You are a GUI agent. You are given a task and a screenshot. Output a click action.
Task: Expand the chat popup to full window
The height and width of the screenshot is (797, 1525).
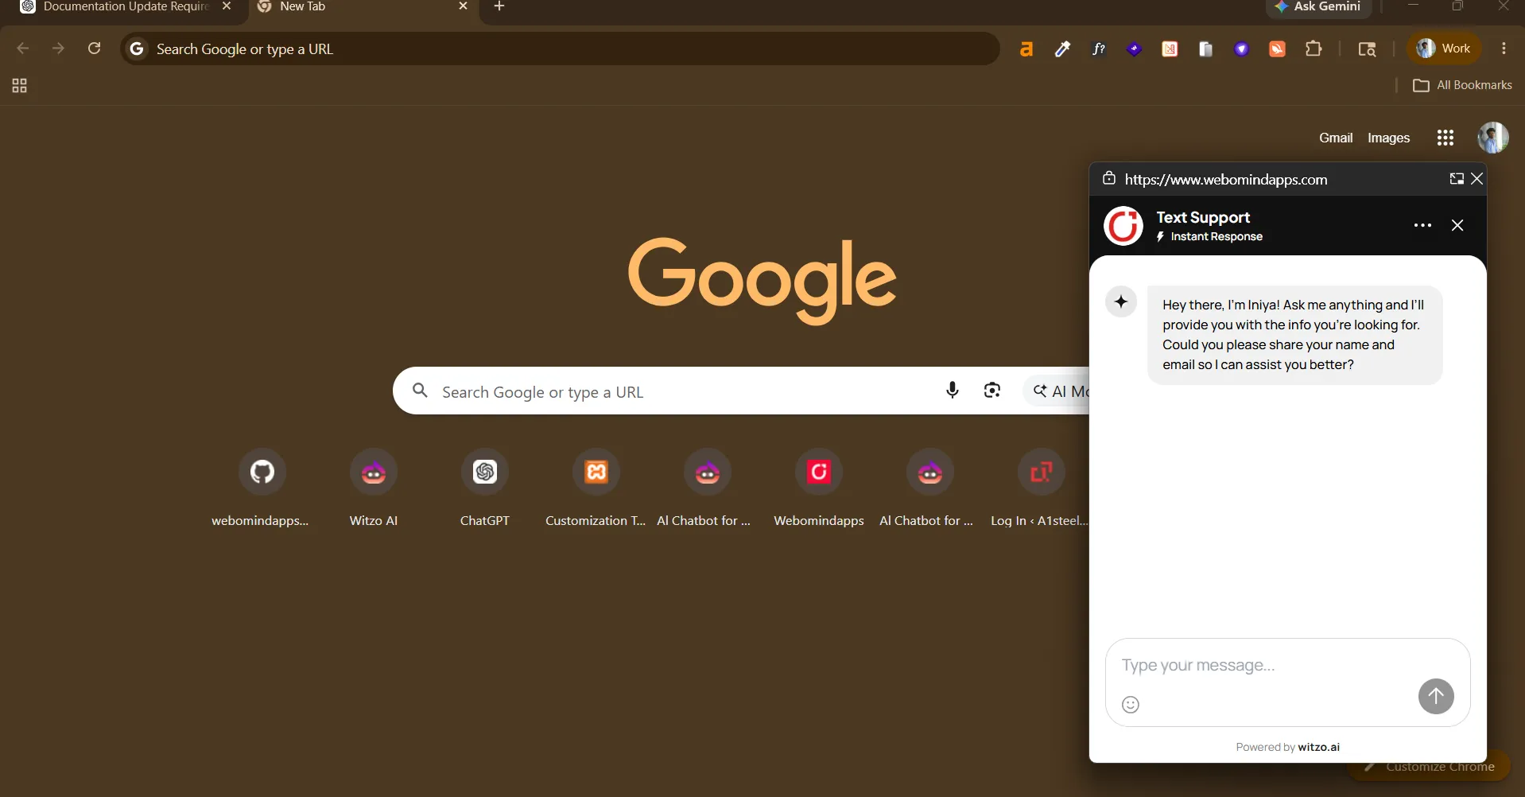[1456, 179]
